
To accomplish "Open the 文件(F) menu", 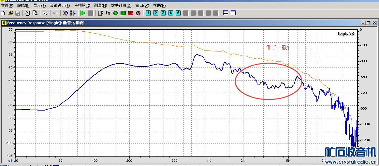I will tap(7, 6).
